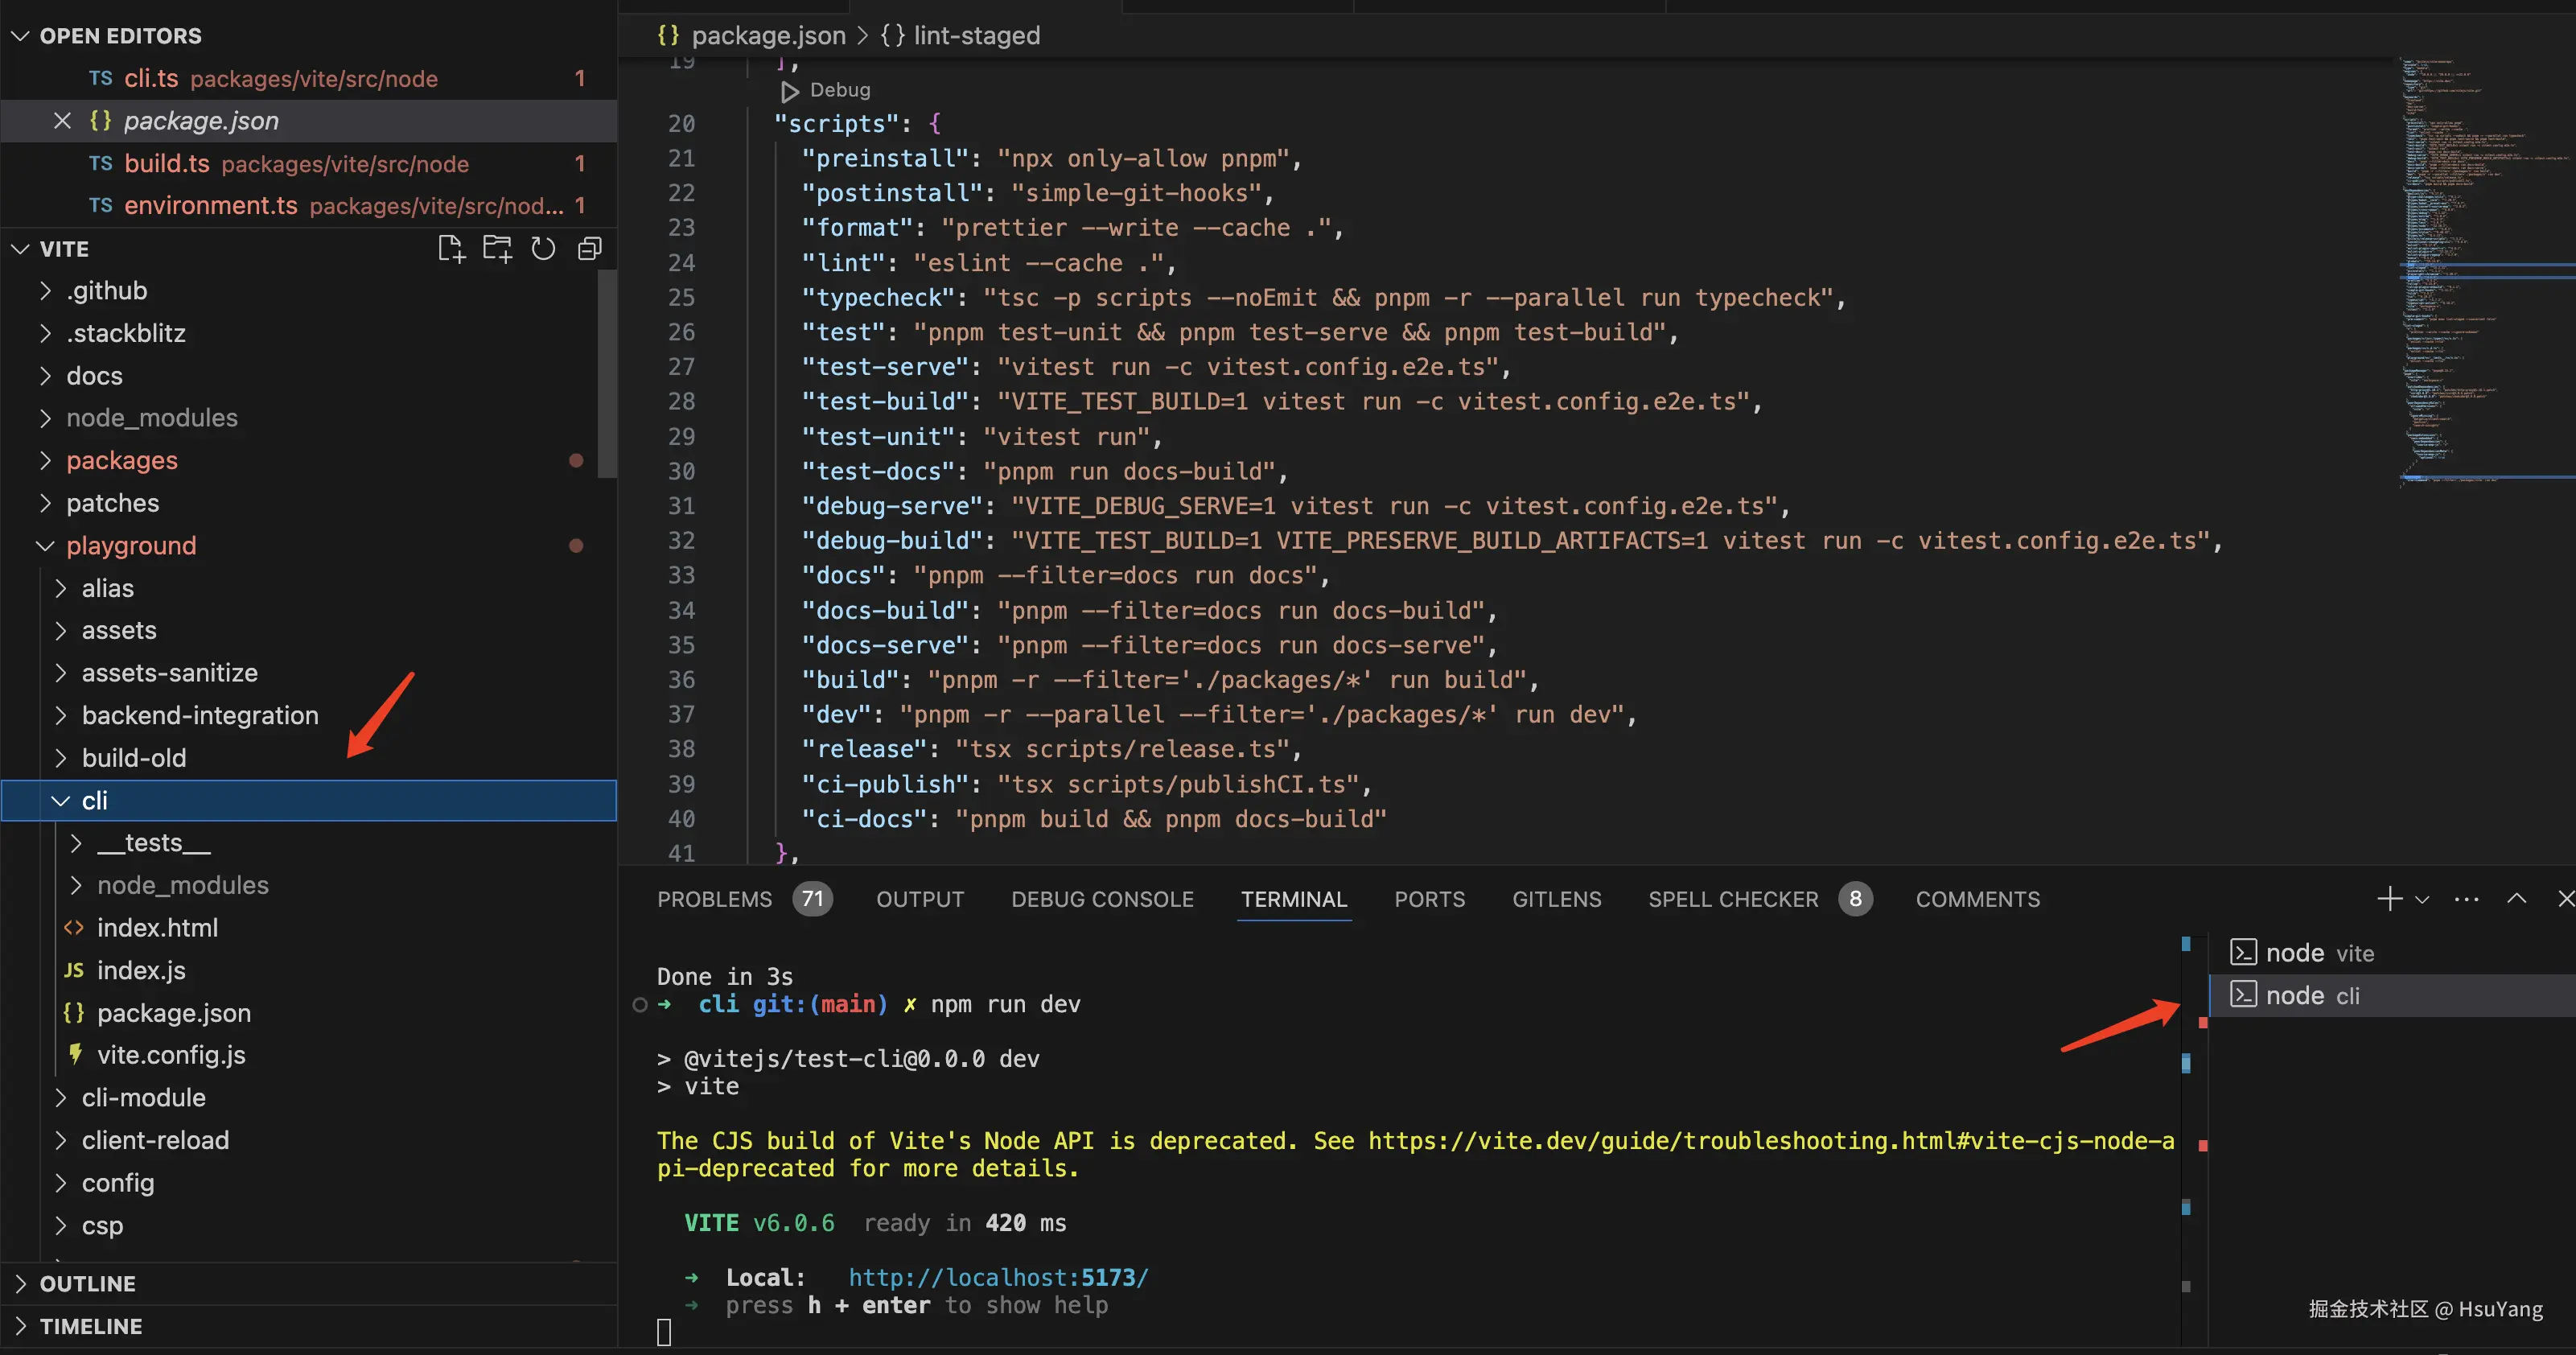Collapse the OPEN EDITORS section
The width and height of the screenshot is (2576, 1355).
coord(120,36)
